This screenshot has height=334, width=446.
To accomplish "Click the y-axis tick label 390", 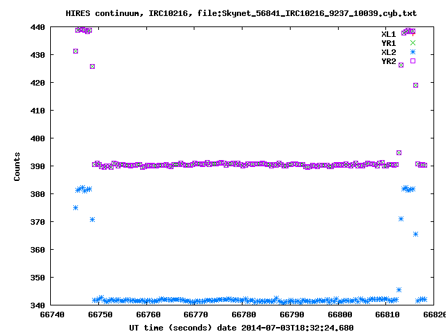I will click(x=38, y=166).
